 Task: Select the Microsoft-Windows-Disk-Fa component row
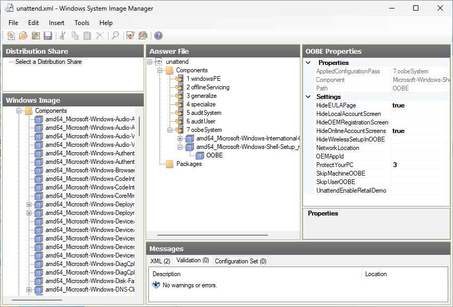click(90, 281)
